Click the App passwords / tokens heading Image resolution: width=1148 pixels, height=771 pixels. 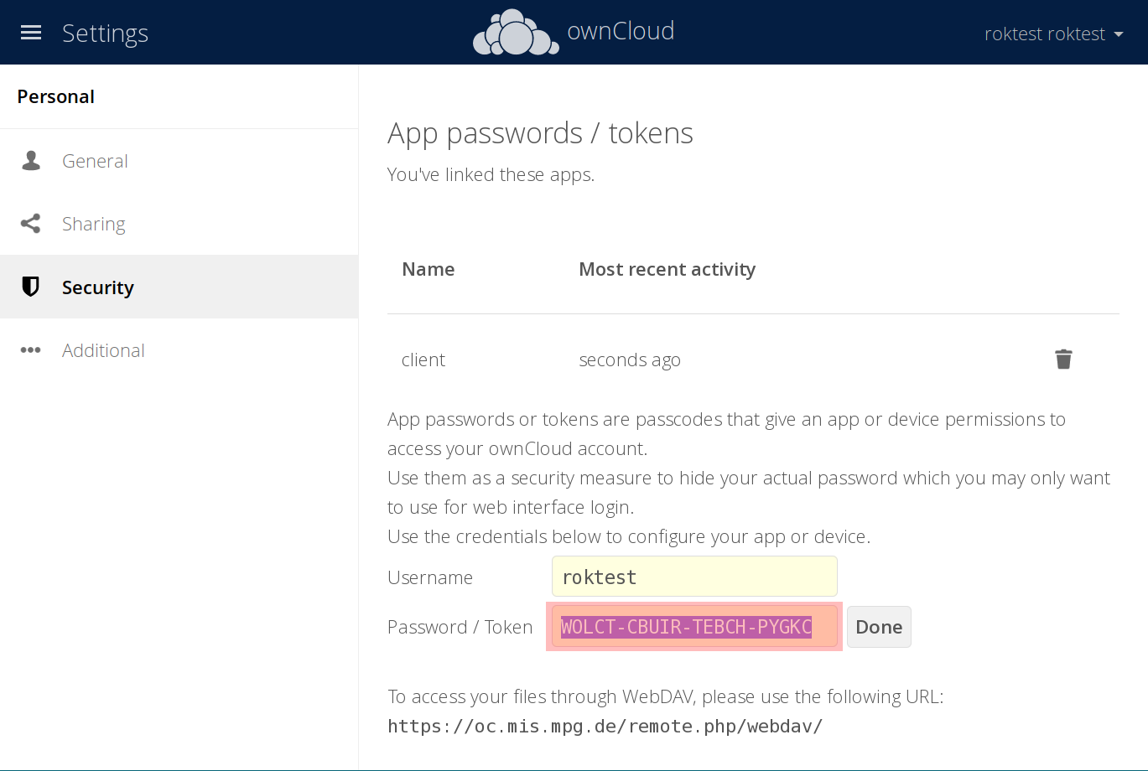(540, 133)
